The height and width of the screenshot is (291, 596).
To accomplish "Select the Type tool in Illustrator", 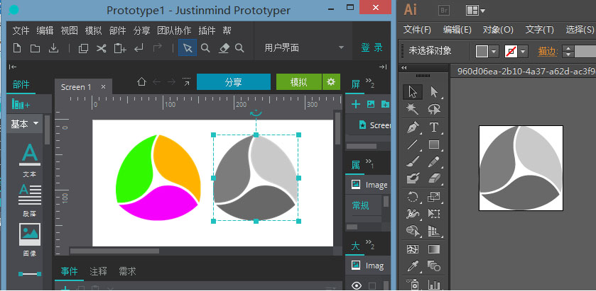I will pyautogui.click(x=434, y=127).
